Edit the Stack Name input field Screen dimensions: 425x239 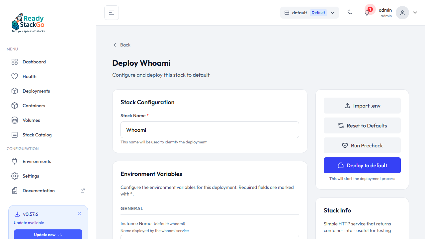coord(210,130)
